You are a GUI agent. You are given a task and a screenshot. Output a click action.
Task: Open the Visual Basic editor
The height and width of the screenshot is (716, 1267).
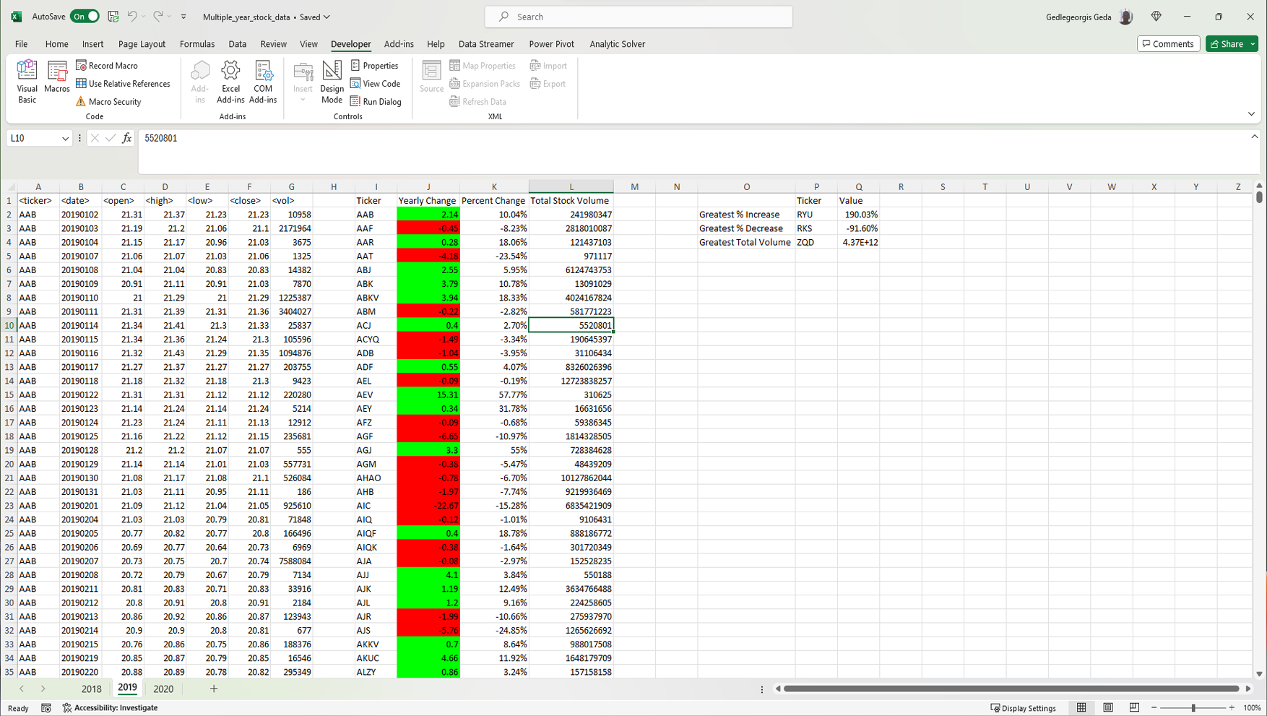point(27,81)
